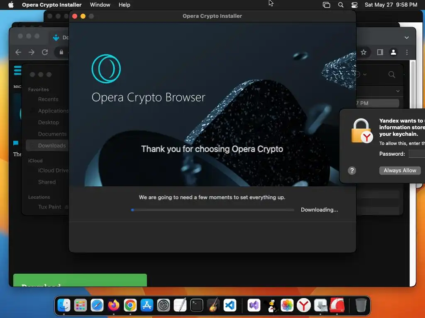Image resolution: width=425 pixels, height=318 pixels.
Task: Expand Chrome tab search chevron
Action: pos(407,38)
